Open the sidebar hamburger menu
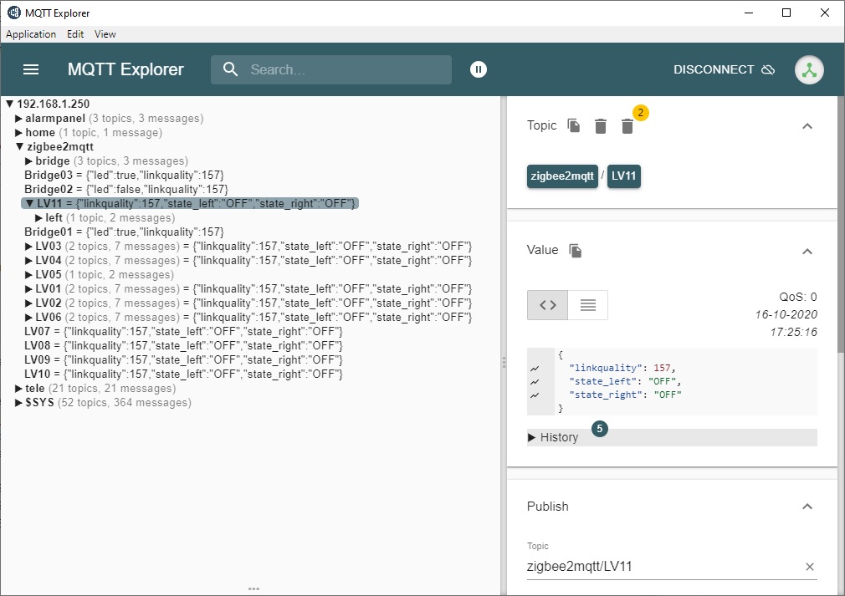The width and height of the screenshot is (845, 596). click(31, 69)
